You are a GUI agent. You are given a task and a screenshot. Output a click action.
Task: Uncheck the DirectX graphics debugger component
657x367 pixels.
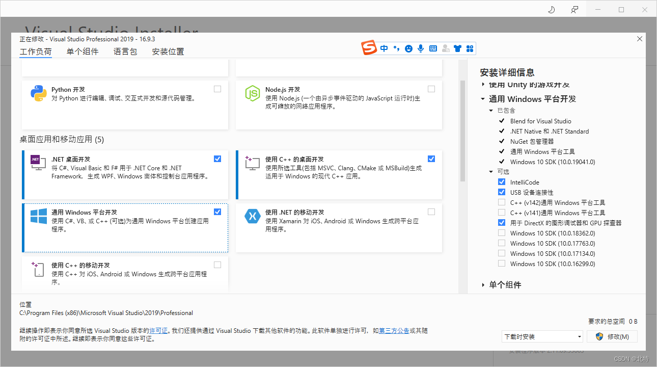[502, 223]
